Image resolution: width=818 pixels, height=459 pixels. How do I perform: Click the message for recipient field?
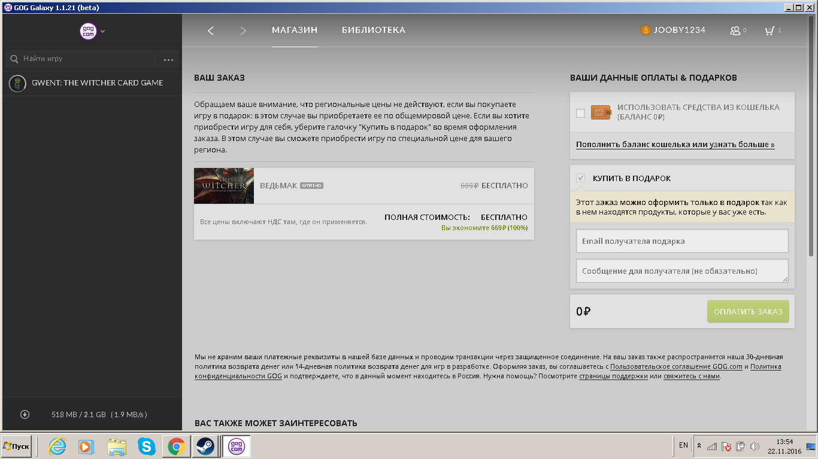click(x=682, y=271)
